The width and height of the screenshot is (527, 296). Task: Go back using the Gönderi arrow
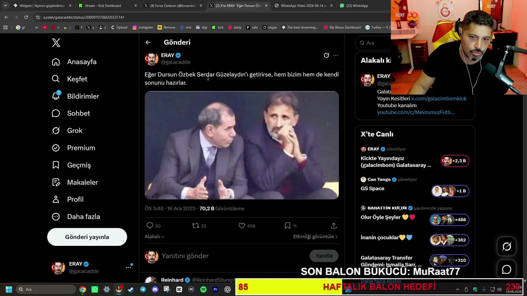coord(148,42)
